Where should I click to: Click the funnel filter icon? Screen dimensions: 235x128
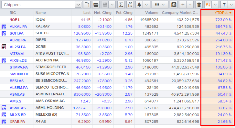[224, 5]
